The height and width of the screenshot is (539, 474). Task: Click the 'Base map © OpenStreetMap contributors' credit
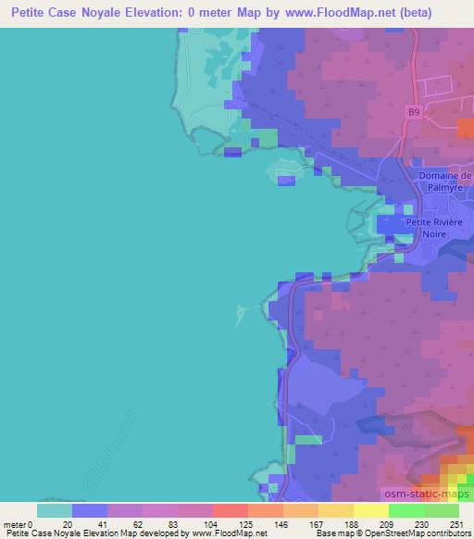(x=393, y=533)
